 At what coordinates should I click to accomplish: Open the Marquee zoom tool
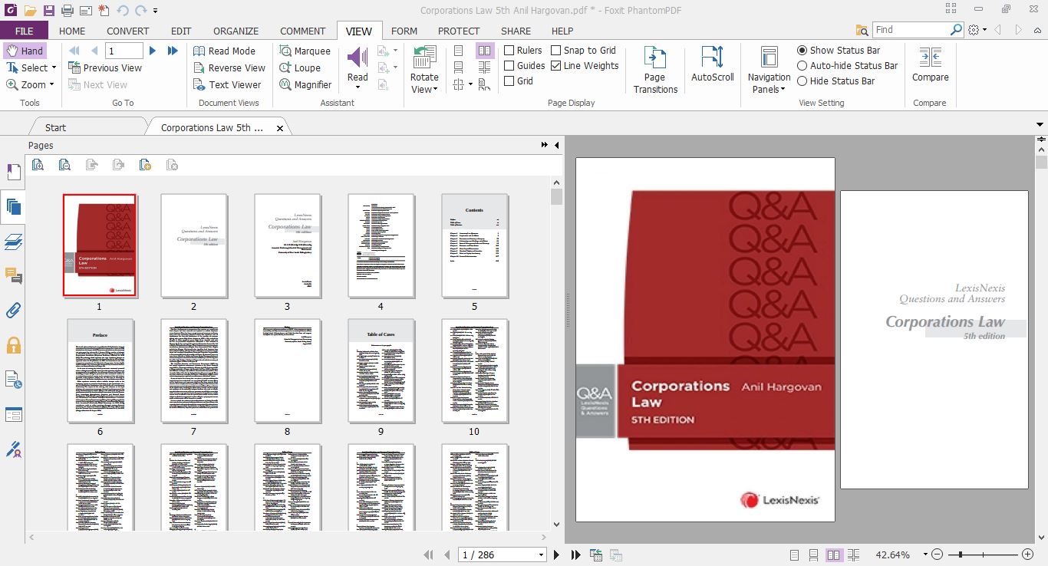click(305, 51)
